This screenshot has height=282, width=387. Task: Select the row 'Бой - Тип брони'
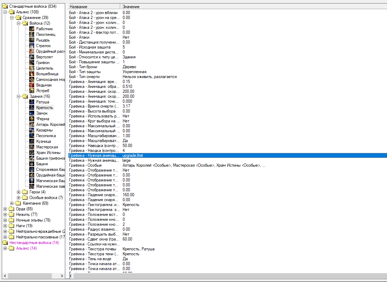pos(228,67)
